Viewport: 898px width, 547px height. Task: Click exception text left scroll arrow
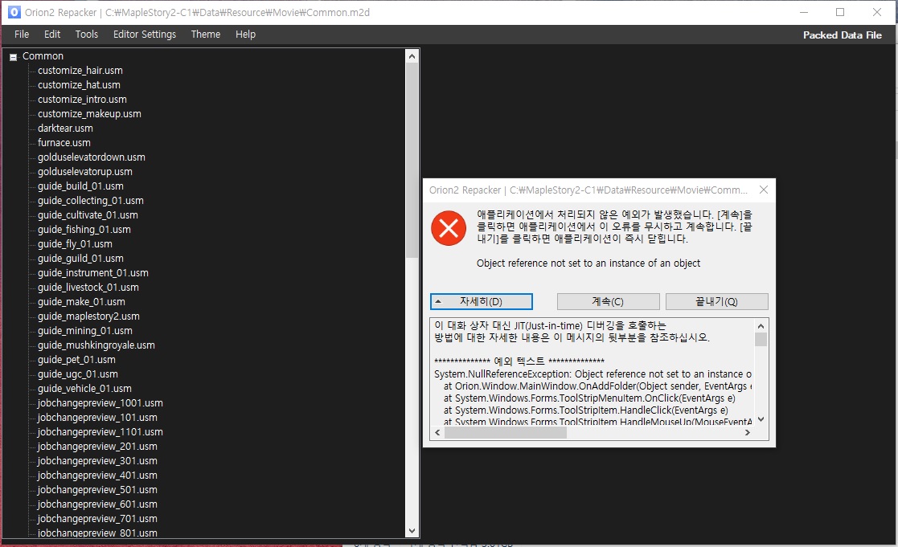coord(438,433)
